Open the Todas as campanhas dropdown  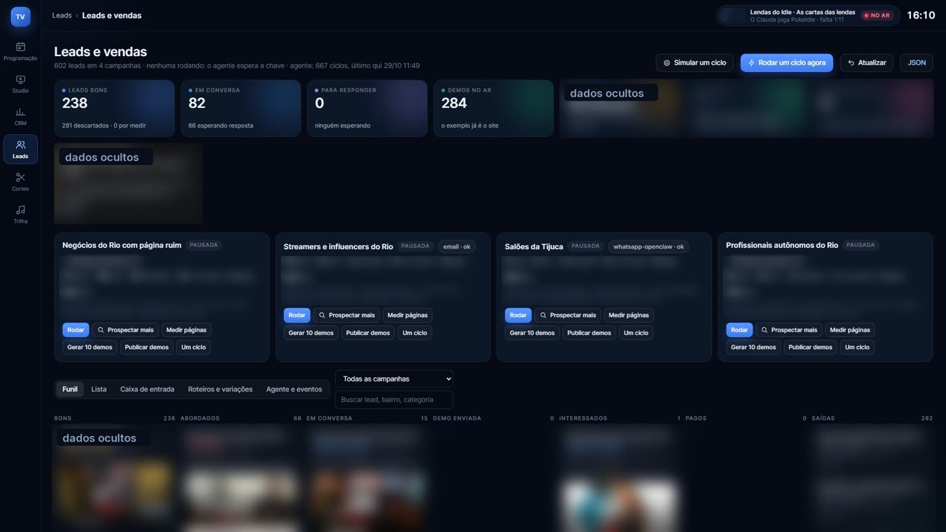pos(394,379)
